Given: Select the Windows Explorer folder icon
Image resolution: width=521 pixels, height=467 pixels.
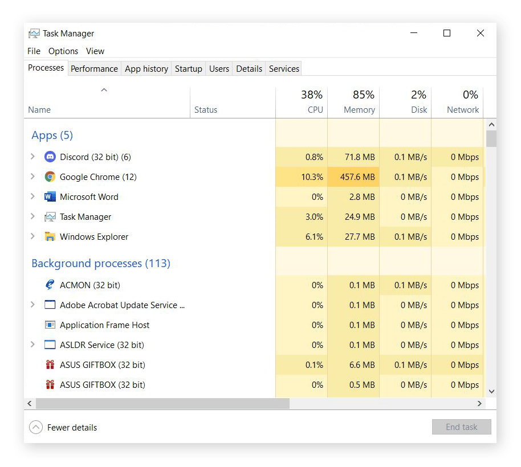Looking at the screenshot, I should click(50, 236).
